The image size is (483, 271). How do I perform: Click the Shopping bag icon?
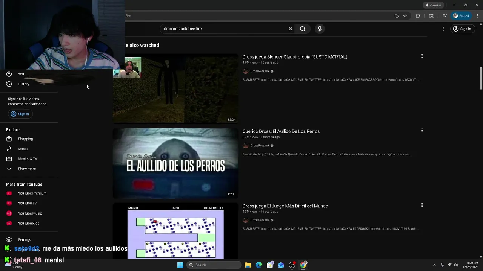(9, 139)
